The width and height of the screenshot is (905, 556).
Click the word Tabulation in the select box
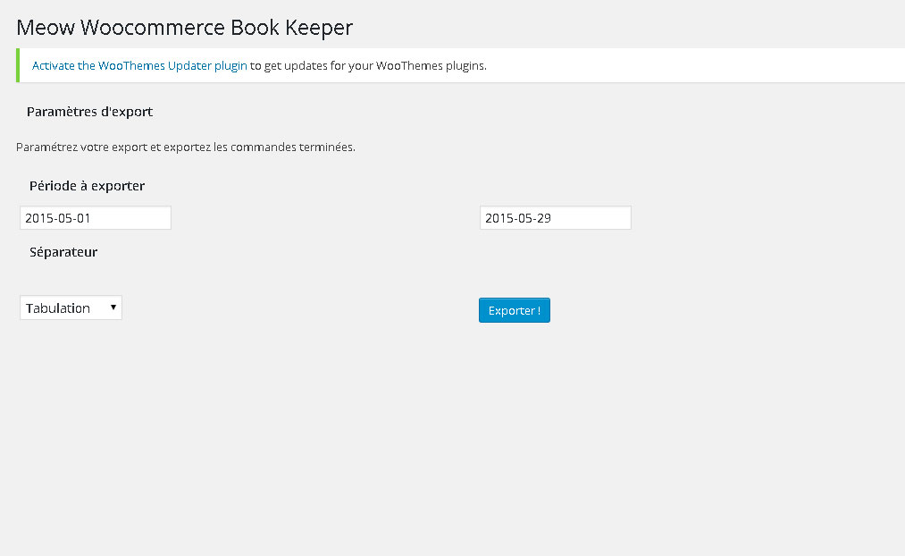point(58,307)
